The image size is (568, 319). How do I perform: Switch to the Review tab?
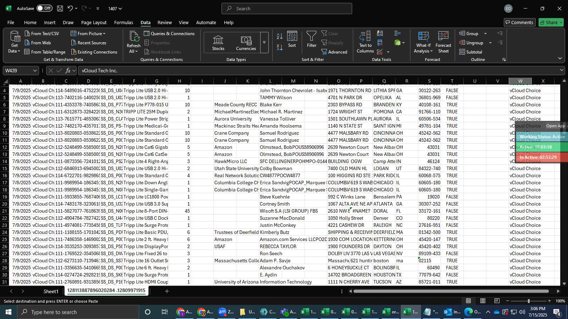pyautogui.click(x=165, y=22)
